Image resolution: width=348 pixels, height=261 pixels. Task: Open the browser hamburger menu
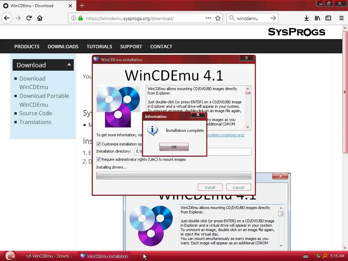tap(341, 18)
